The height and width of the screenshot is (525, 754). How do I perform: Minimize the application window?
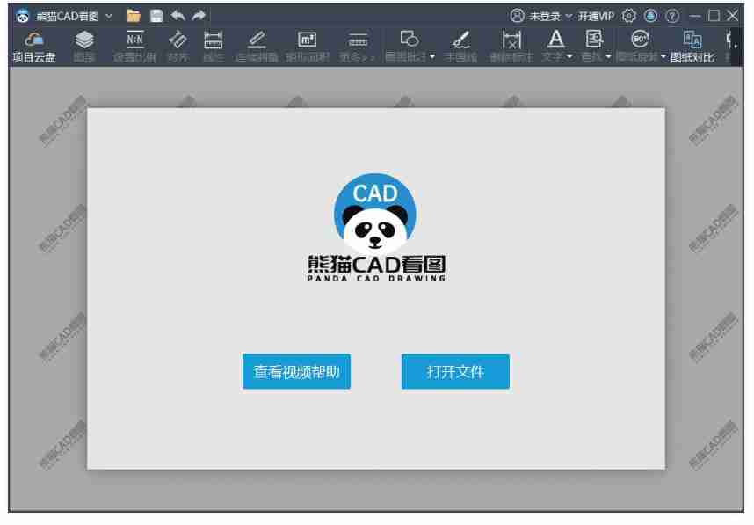(x=695, y=16)
